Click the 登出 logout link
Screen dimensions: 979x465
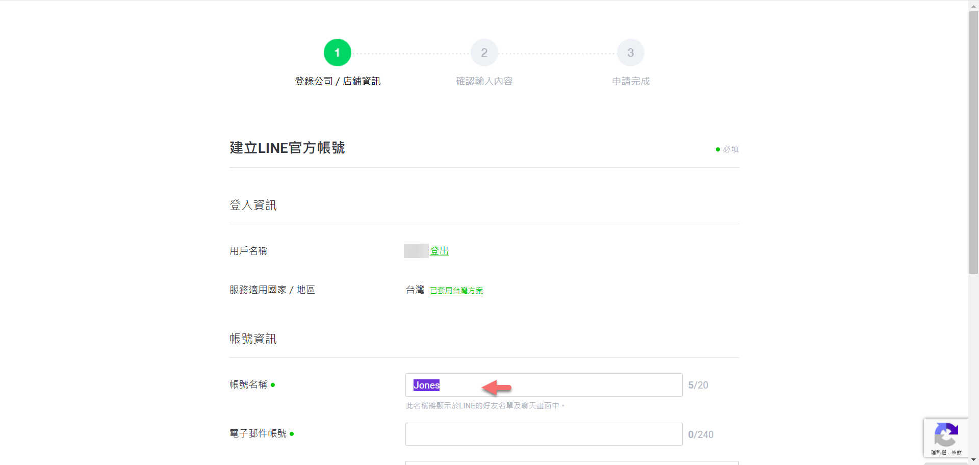coord(439,251)
